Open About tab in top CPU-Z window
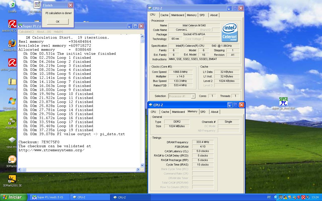The width and height of the screenshot is (322, 201). (214, 15)
